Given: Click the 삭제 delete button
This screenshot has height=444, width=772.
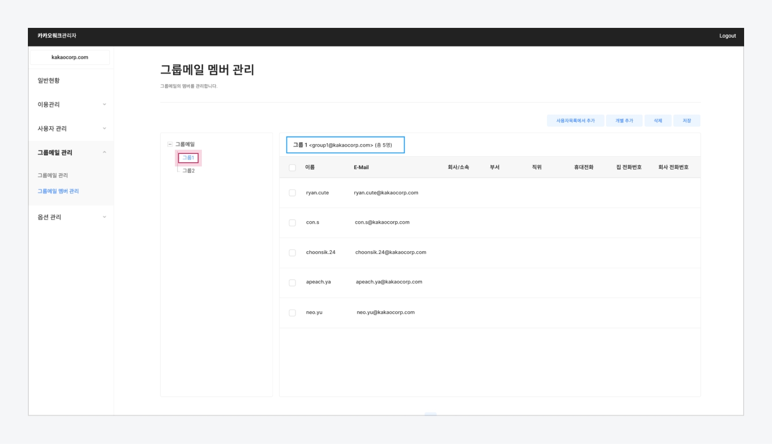Looking at the screenshot, I should click(658, 121).
